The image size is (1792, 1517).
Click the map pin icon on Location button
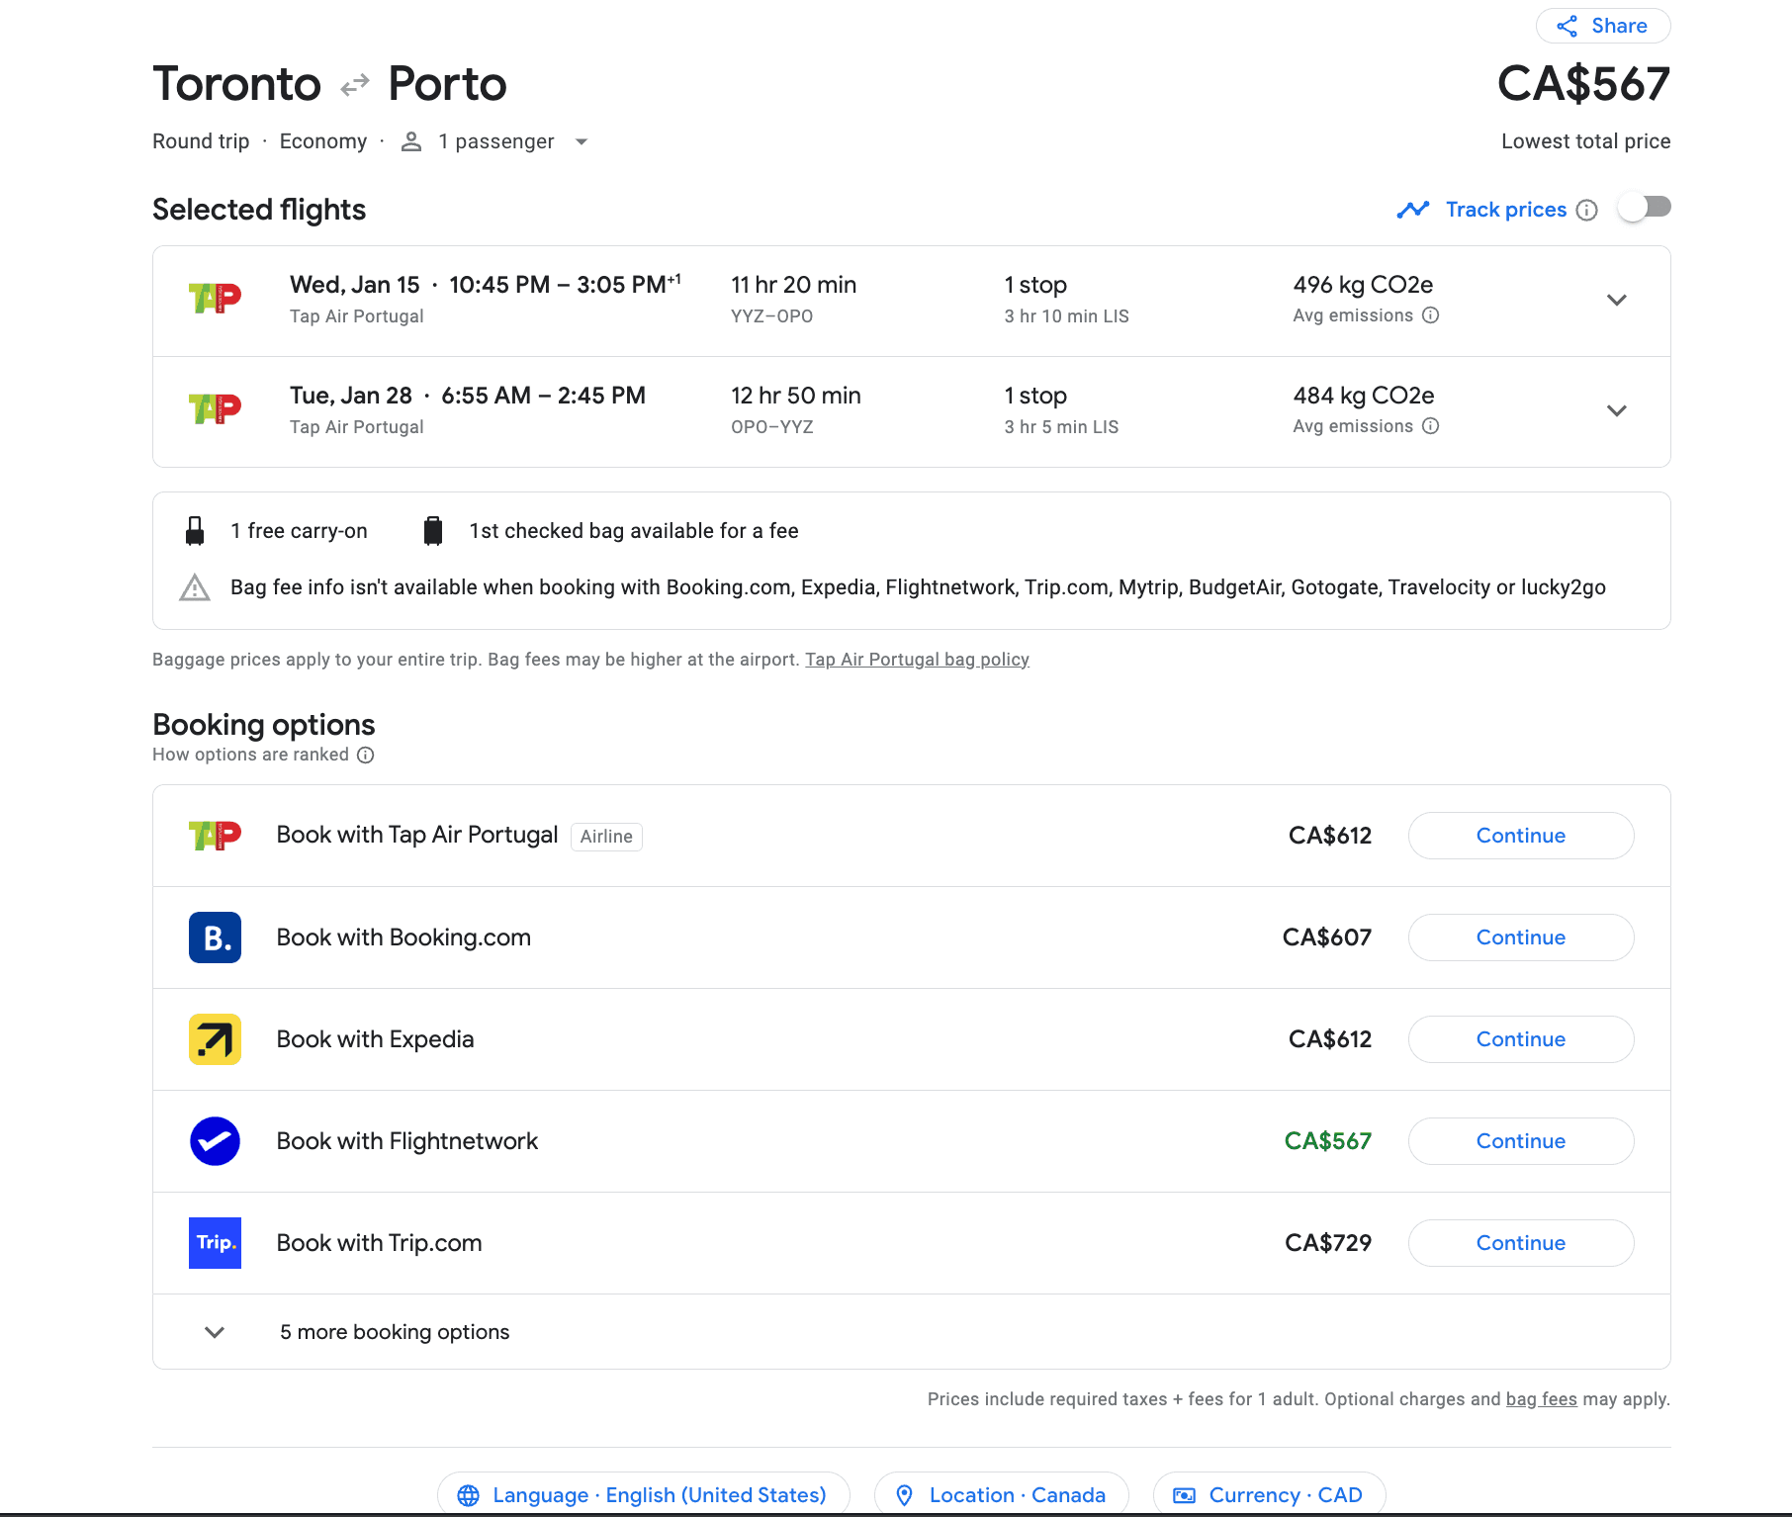click(904, 1495)
